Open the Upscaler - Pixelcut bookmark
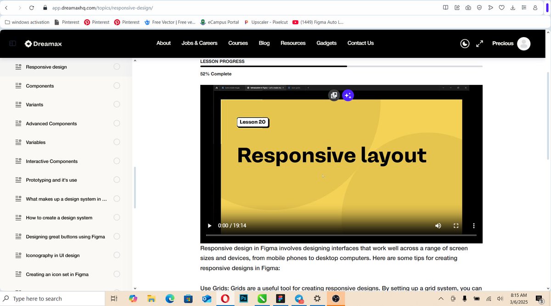551x306 pixels. click(265, 22)
